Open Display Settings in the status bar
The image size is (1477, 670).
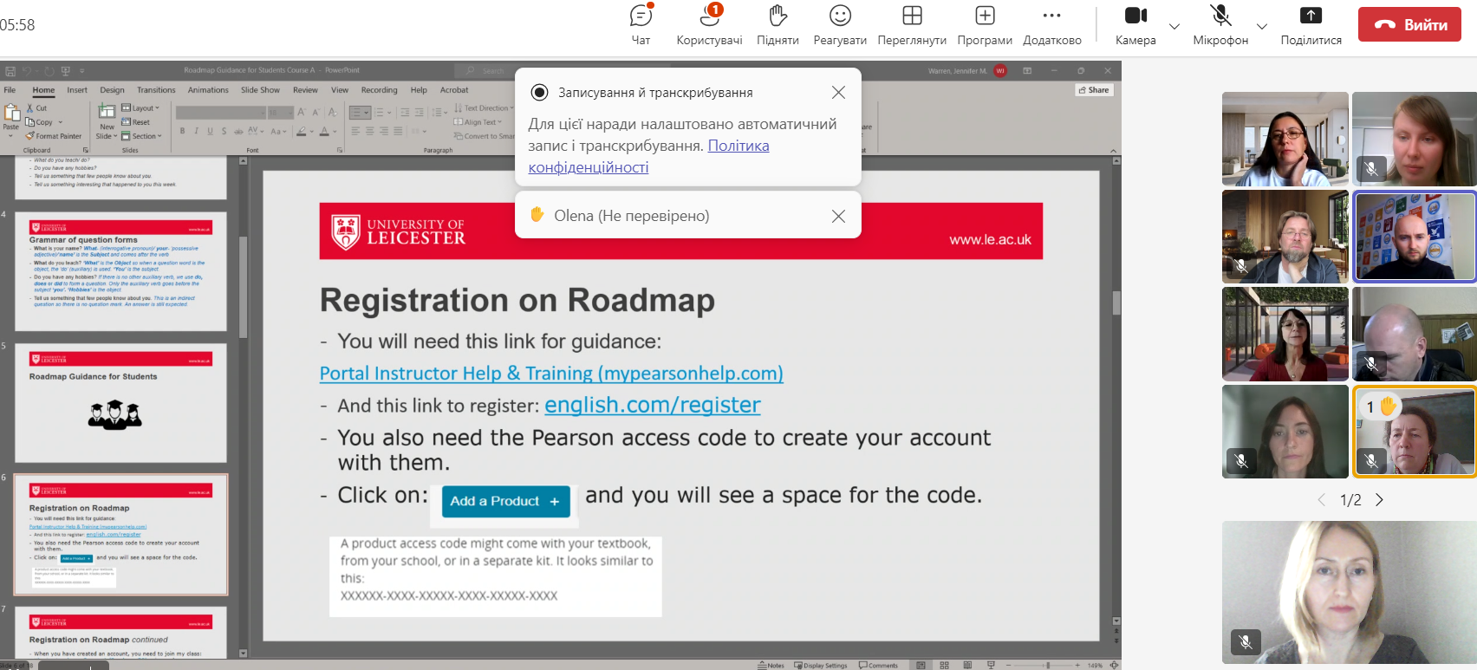click(820, 666)
